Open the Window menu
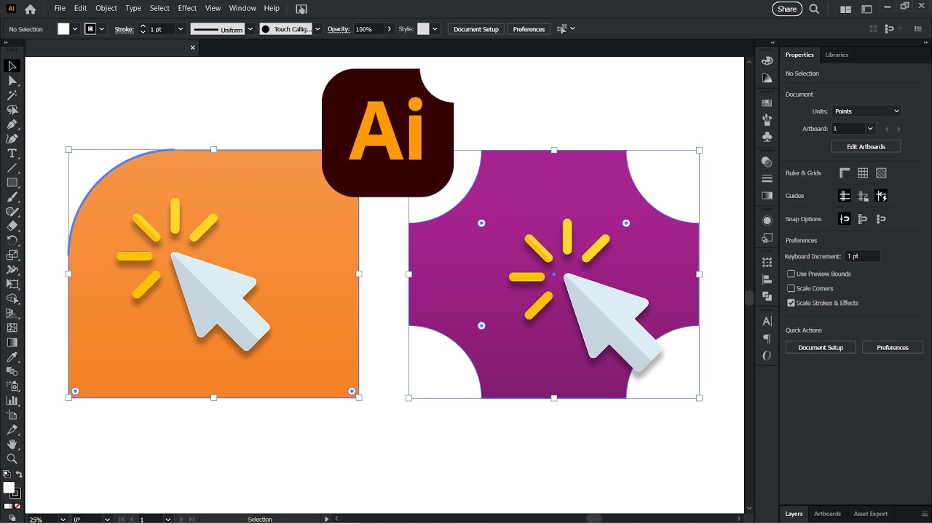Viewport: 932px width, 524px height. pos(242,8)
